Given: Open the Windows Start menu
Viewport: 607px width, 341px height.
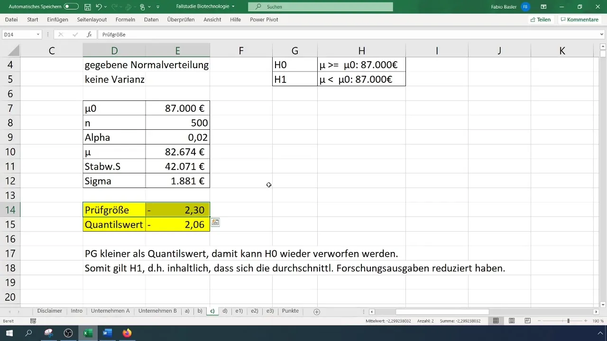Looking at the screenshot, I should 9,333.
